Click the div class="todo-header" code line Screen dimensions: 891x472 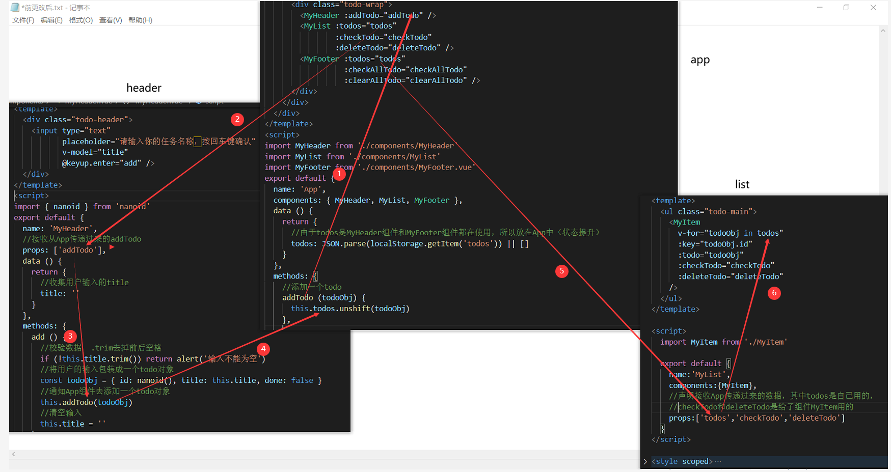[x=77, y=120]
